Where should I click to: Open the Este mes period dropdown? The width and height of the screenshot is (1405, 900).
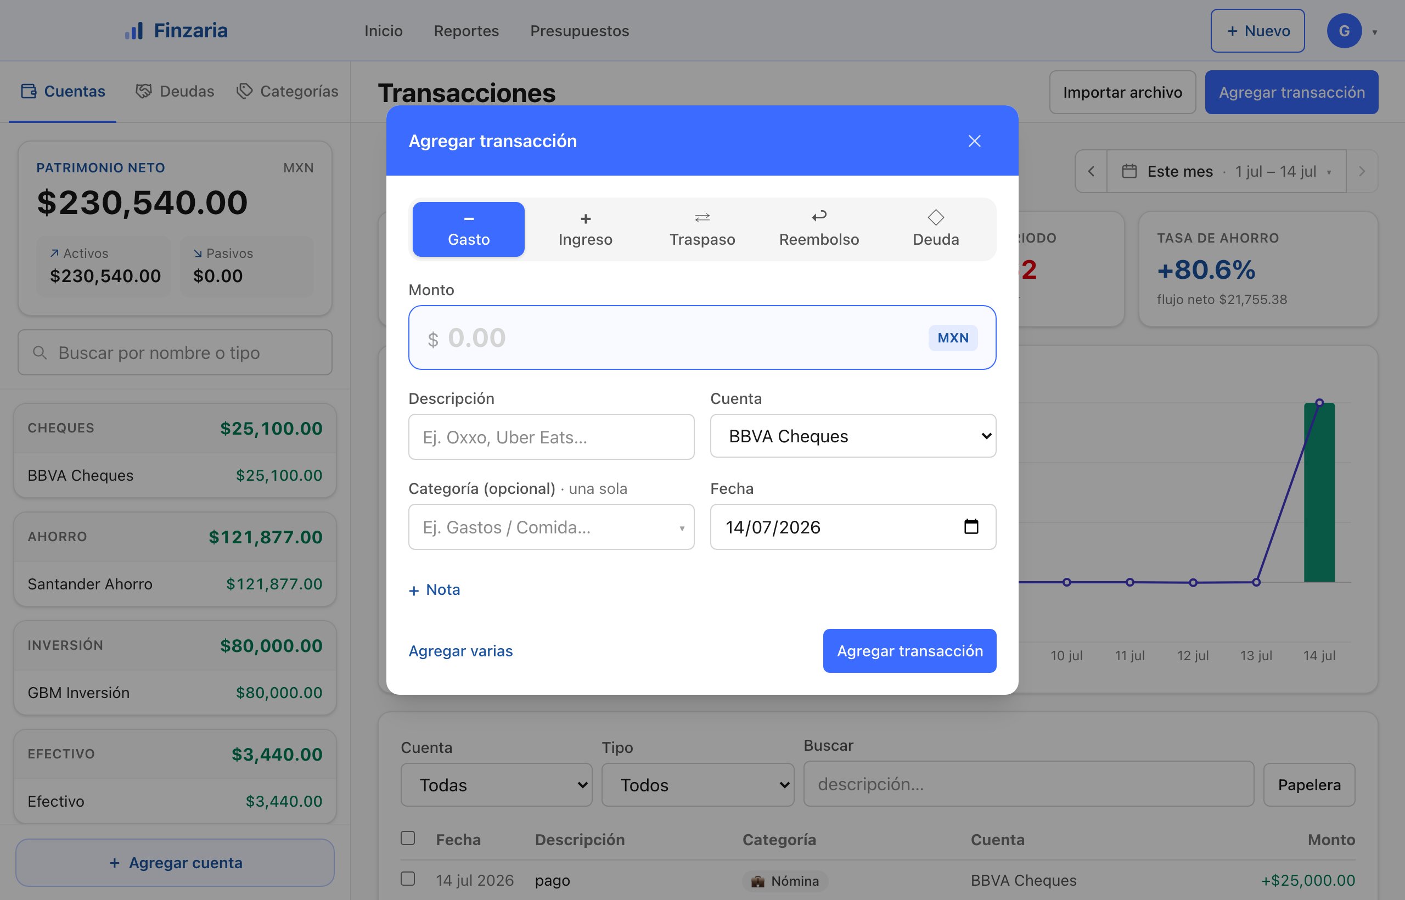click(1226, 171)
